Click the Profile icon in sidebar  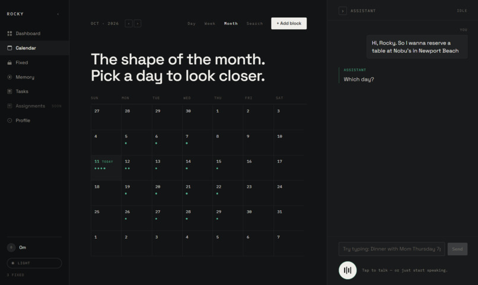click(9, 121)
